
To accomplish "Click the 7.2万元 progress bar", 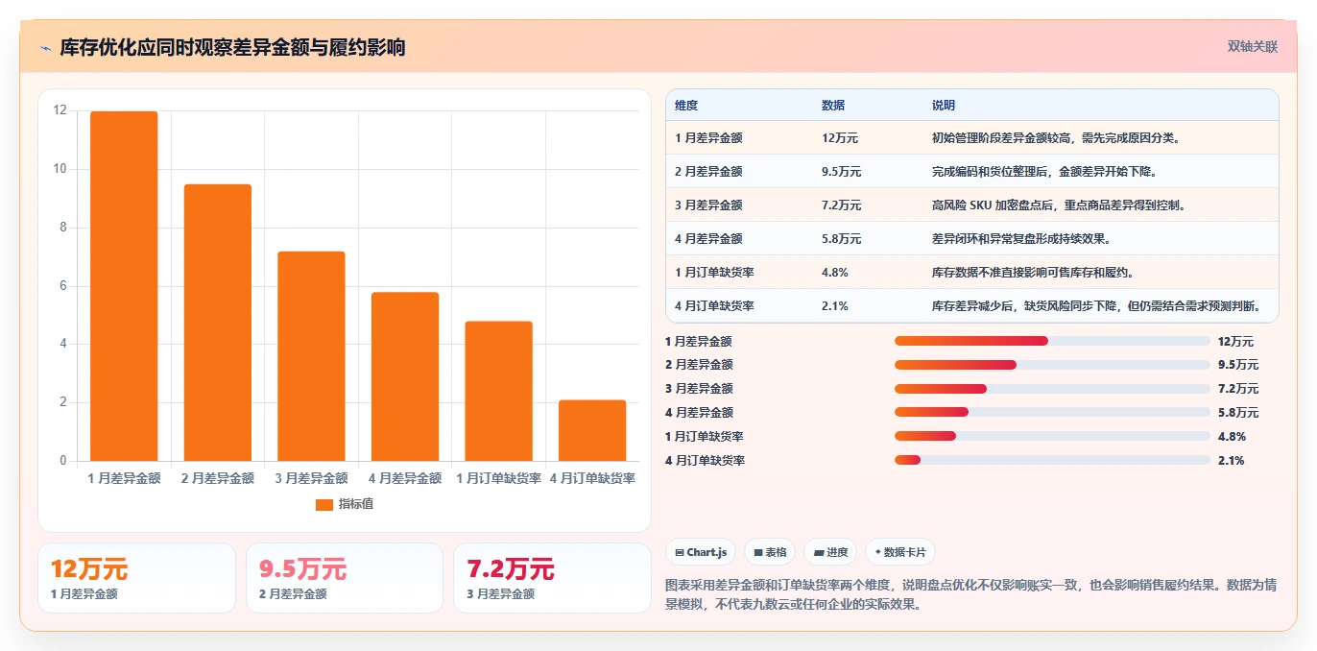I will (x=1052, y=389).
